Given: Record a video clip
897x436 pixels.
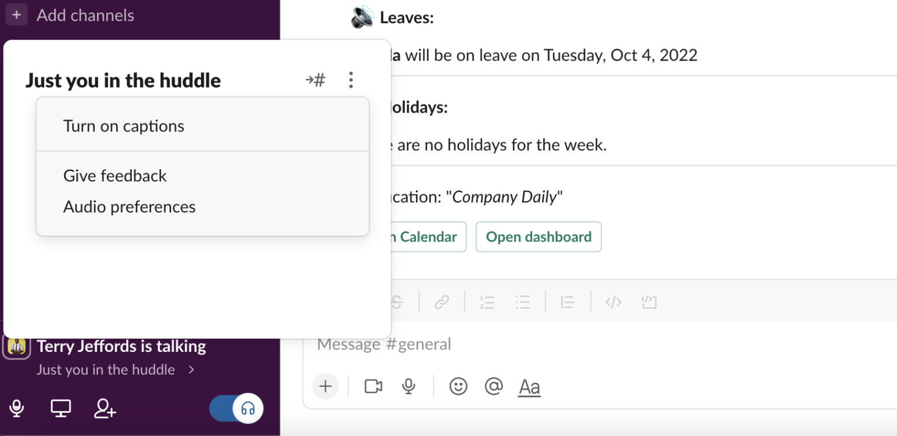Looking at the screenshot, I should 373,386.
